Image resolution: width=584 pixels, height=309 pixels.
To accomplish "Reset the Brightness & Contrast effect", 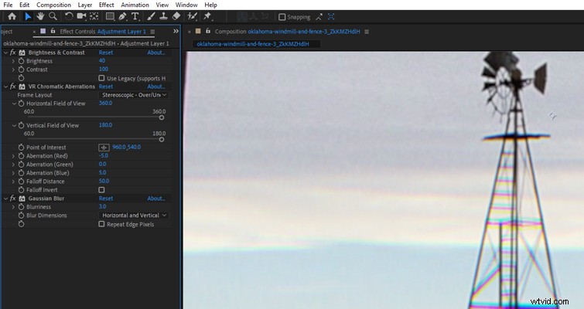I will [x=106, y=53].
